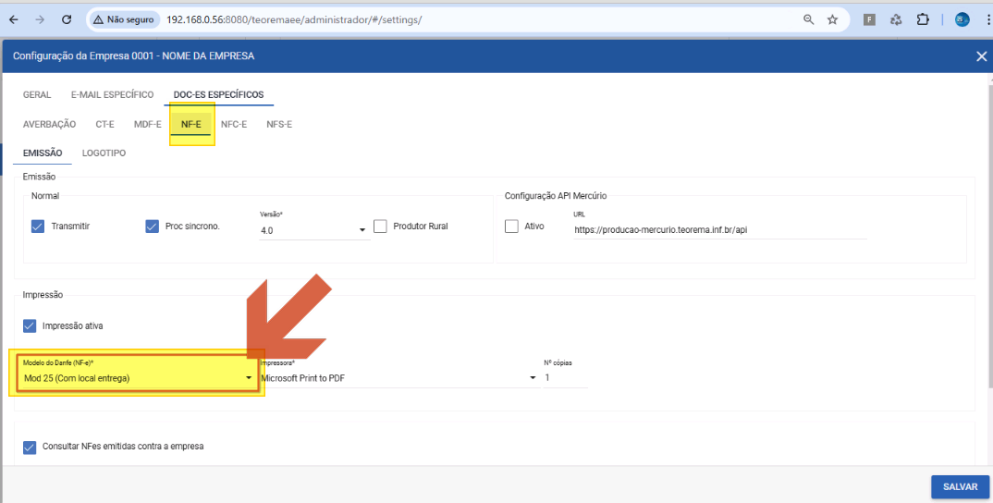993x503 pixels.
Task: Select the DOC-ES ESPECÍFICOS tab
Action: [x=218, y=94]
